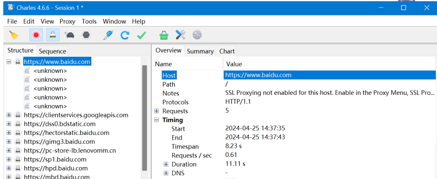
Task: Select https://hpd.baidu.com host
Action: 56,168
